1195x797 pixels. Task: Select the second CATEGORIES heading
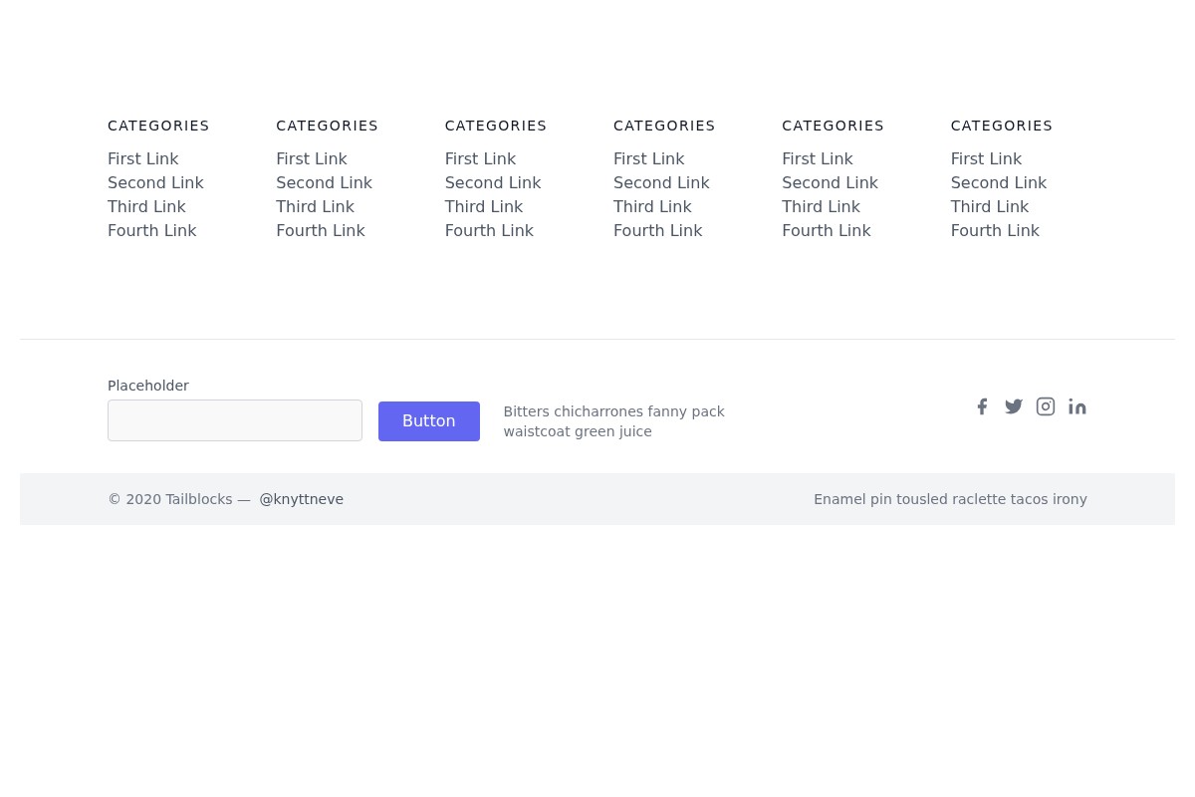click(327, 126)
